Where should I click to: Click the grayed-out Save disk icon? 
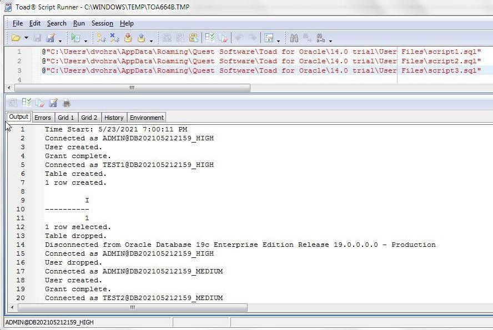[37, 38]
